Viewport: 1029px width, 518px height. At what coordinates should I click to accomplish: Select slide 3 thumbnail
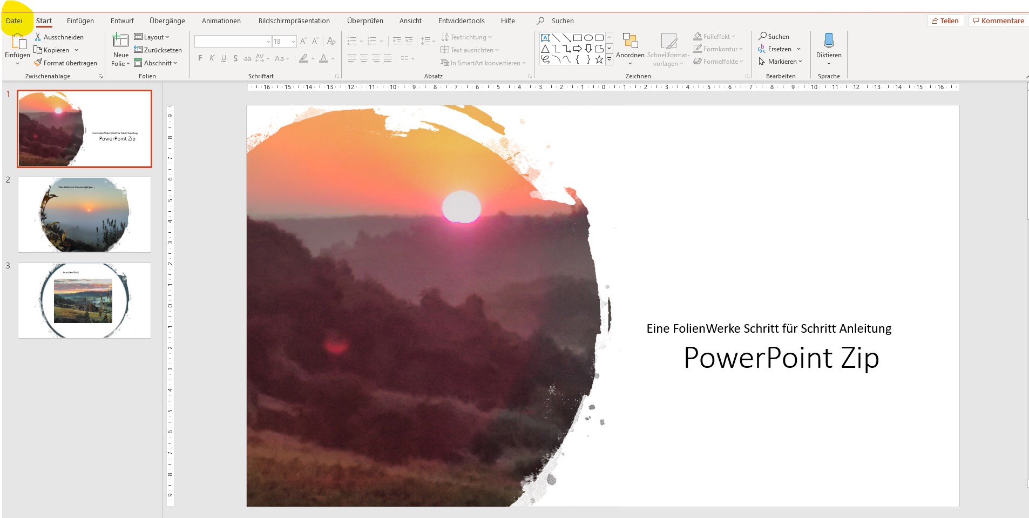click(84, 300)
